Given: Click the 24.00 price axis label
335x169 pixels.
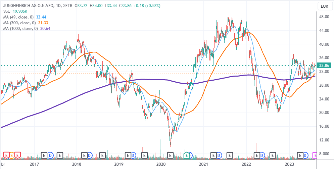Looking at the screenshot, I should [x=324, y=99].
